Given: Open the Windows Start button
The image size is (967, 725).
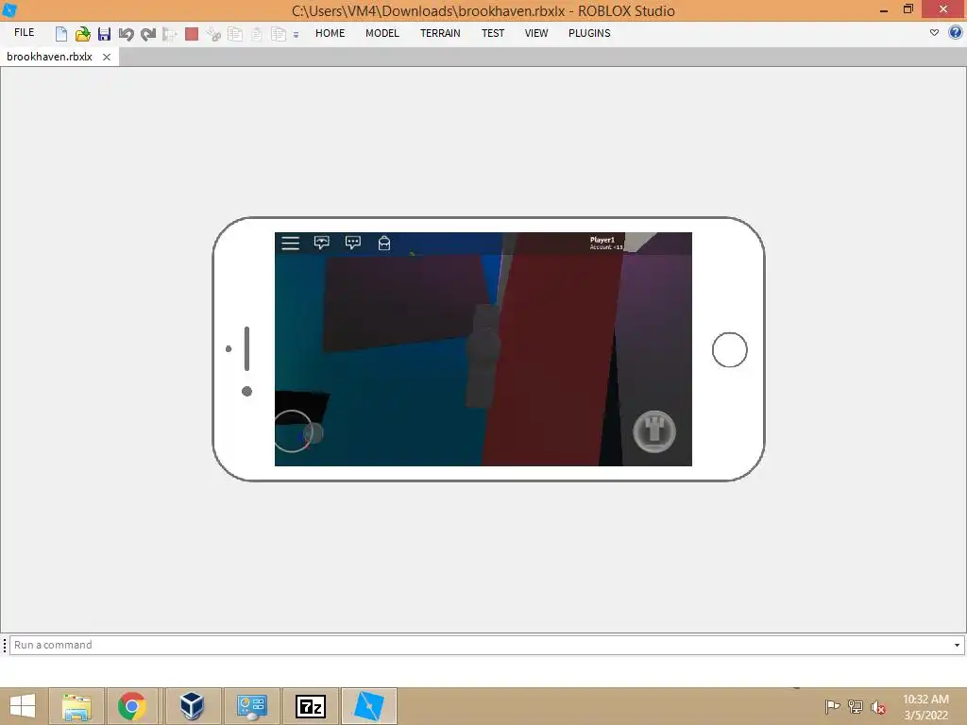Looking at the screenshot, I should click(23, 706).
